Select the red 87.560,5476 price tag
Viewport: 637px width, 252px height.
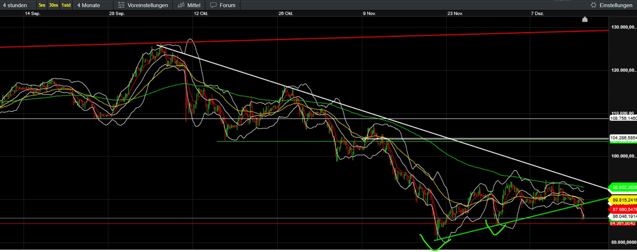coord(623,210)
